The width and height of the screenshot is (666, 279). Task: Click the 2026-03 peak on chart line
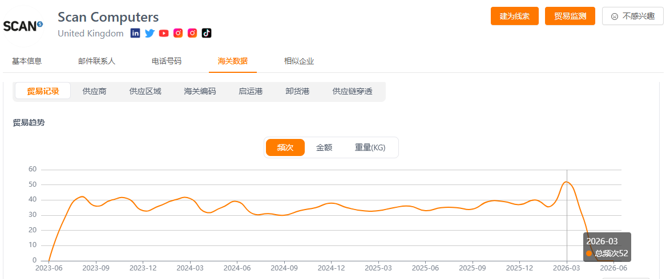click(x=567, y=182)
